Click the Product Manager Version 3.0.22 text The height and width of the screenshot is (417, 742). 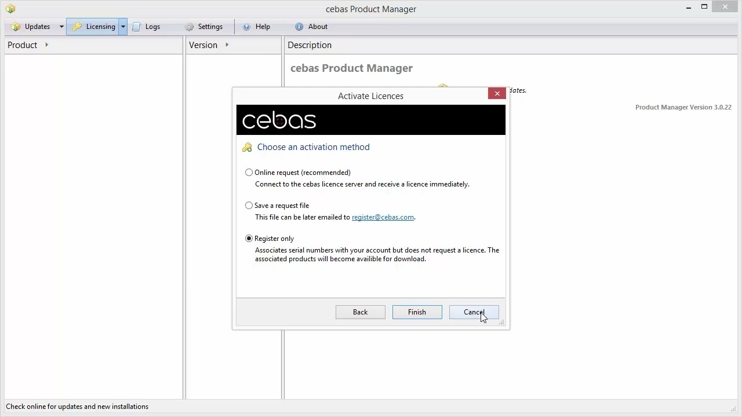[683, 107]
